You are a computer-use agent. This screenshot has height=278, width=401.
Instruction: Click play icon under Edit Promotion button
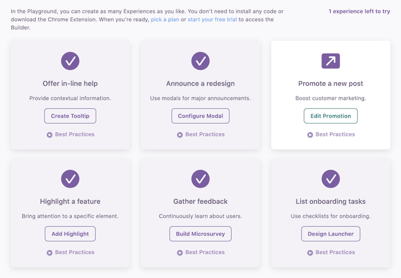[x=310, y=135]
